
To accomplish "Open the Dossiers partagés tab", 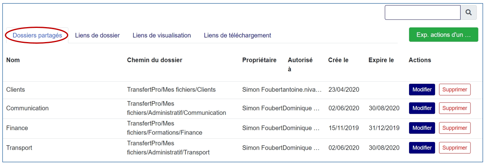I will (37, 35).
